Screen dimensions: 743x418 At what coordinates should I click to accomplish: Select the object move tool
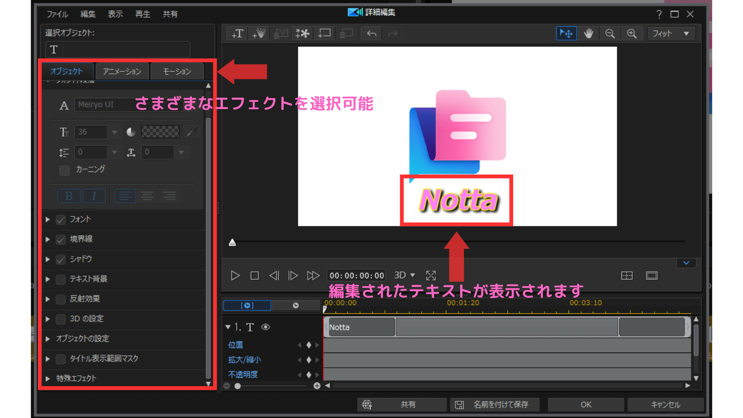click(x=566, y=34)
